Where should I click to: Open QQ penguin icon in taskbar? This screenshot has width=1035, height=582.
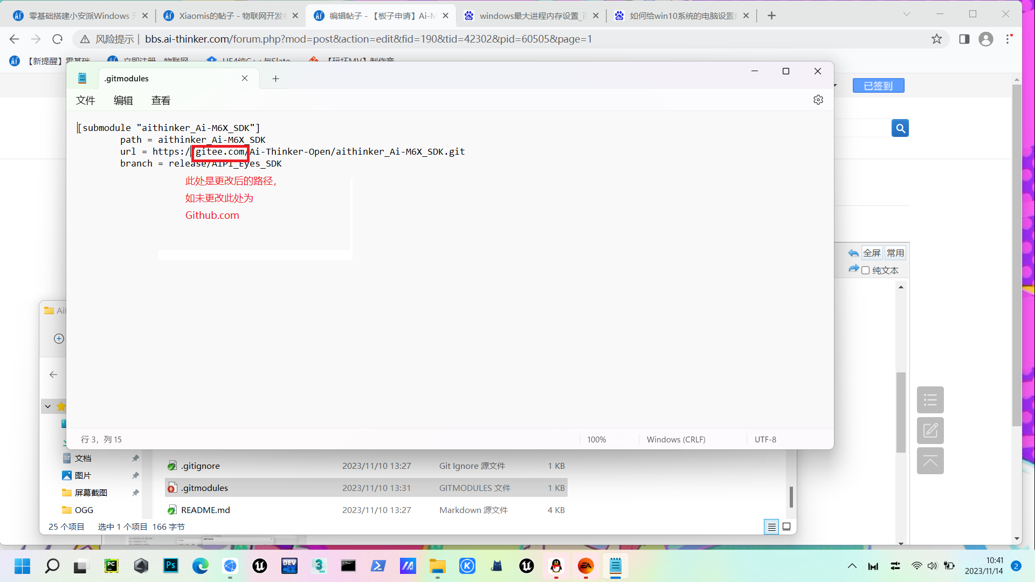[556, 566]
